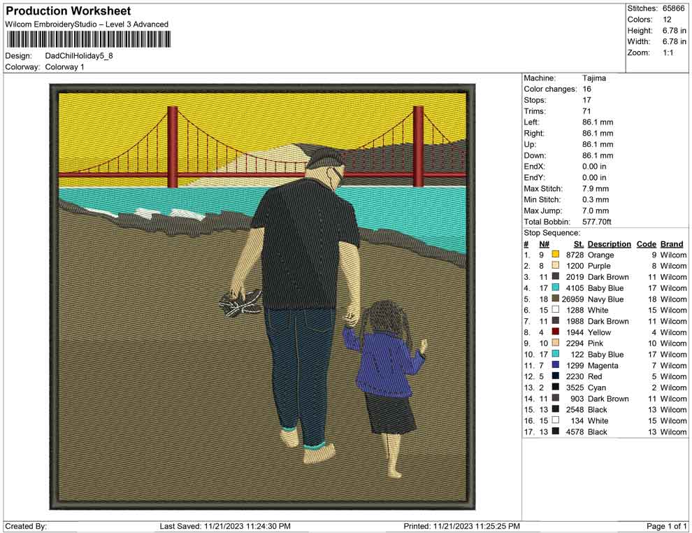This screenshot has height=533, width=692.
Task: Click the Description column header
Action: tap(609, 244)
